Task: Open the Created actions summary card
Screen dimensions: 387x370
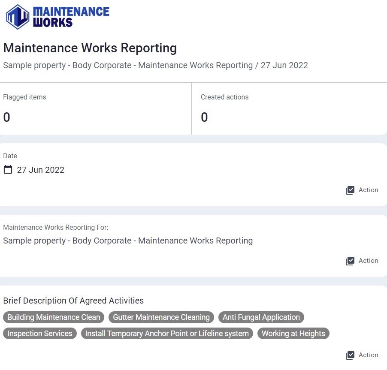Action: coord(289,108)
